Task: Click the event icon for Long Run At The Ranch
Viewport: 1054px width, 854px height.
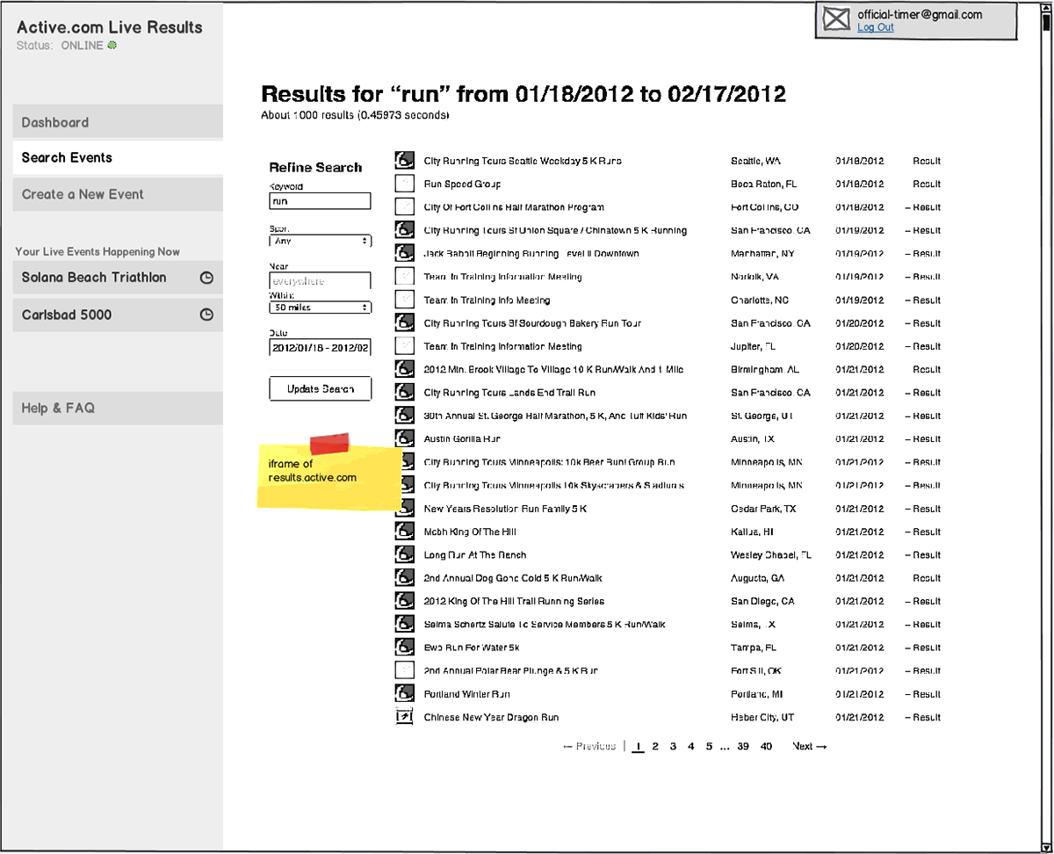Action: [404, 554]
